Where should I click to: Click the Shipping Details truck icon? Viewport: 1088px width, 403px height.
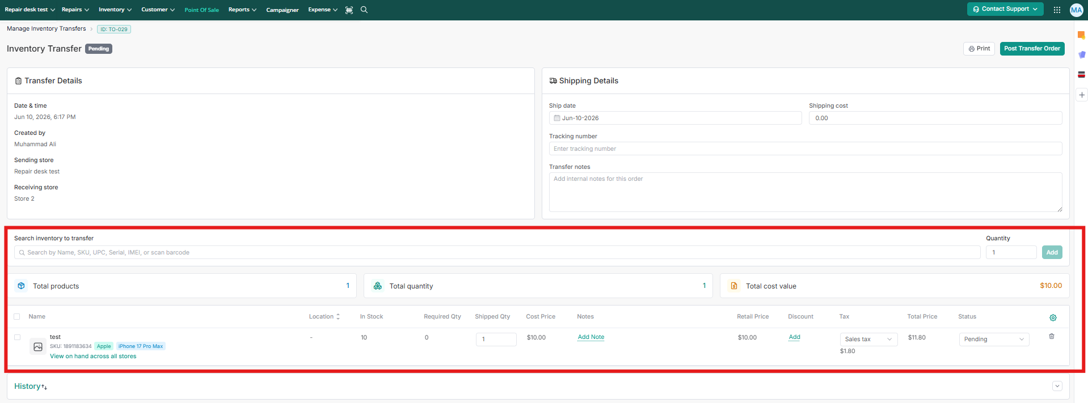553,81
